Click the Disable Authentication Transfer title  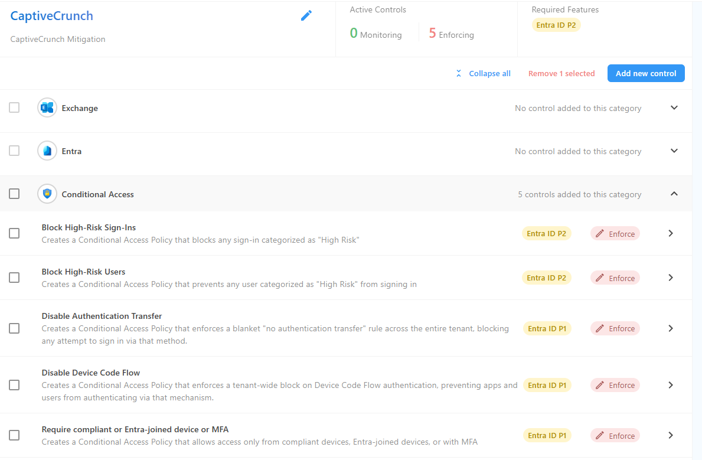[102, 317]
